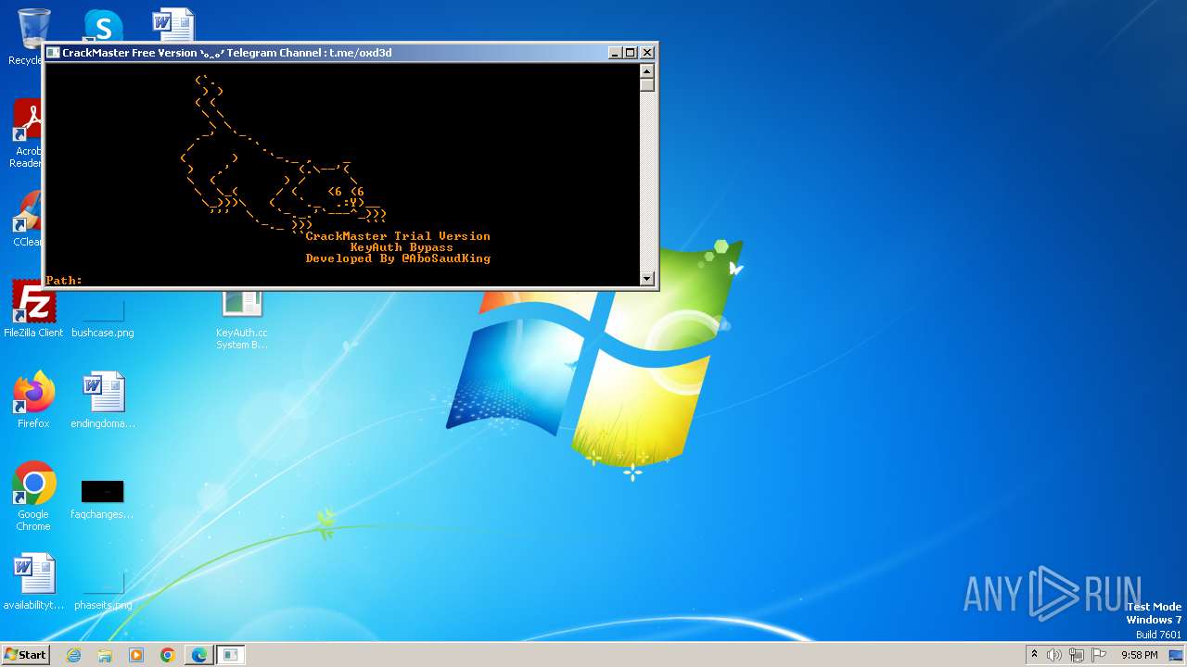Screen dimensions: 1187x667
Task: Open phaseits.png desktop file
Action: pos(103,588)
